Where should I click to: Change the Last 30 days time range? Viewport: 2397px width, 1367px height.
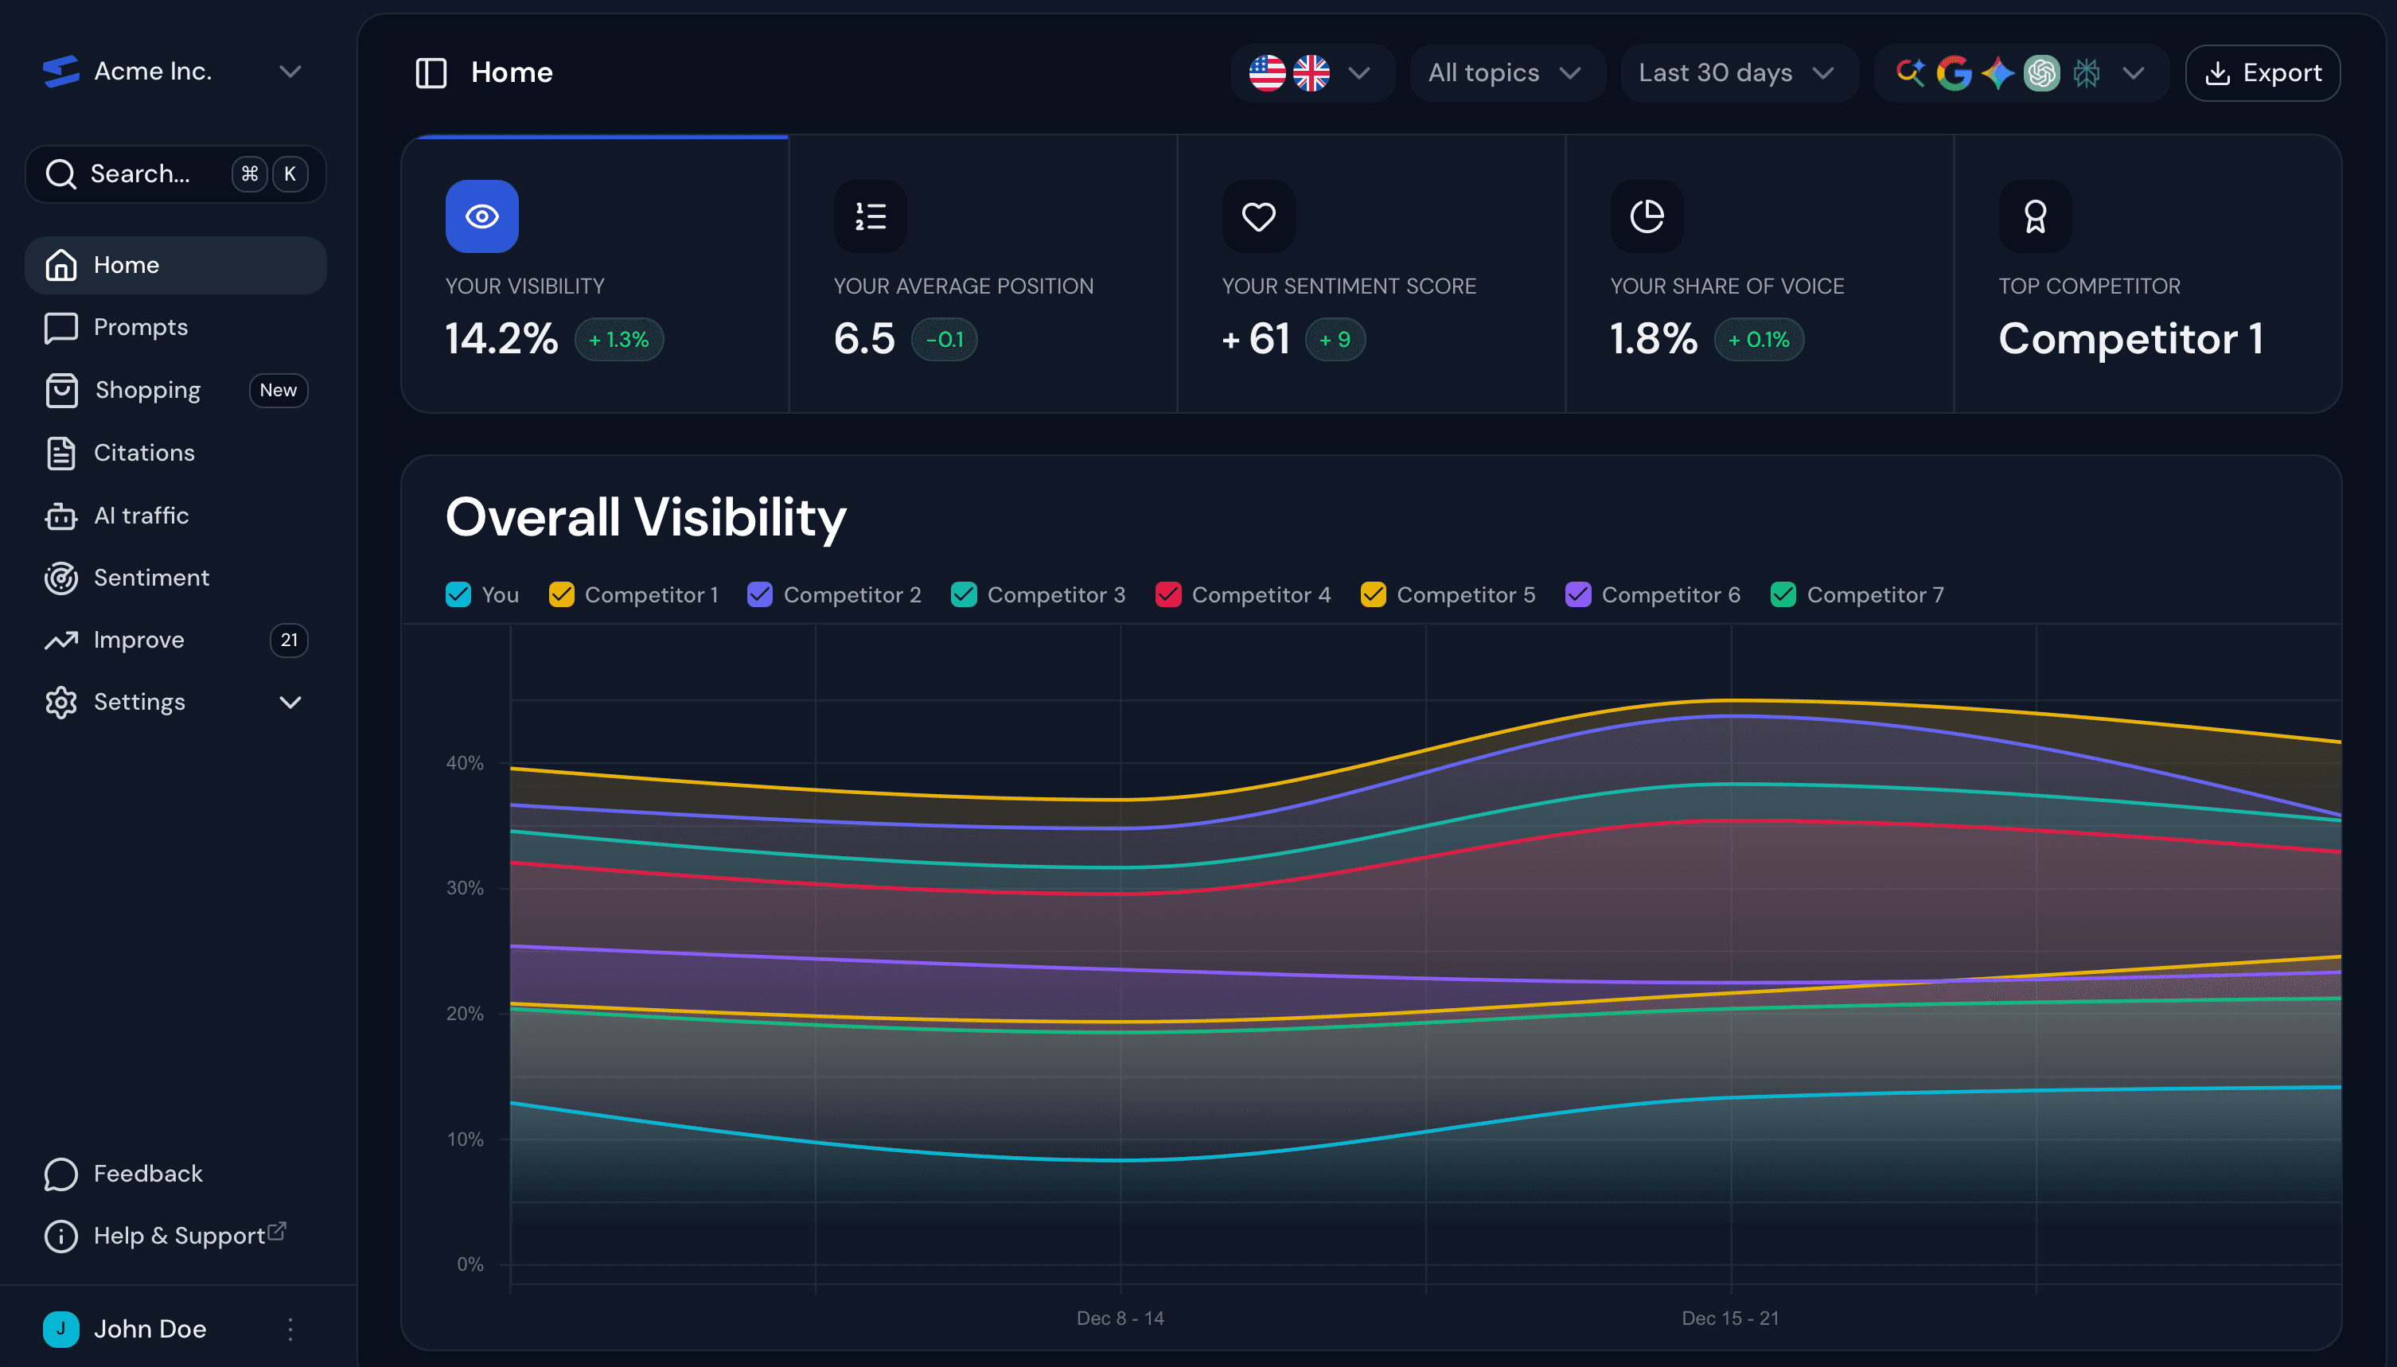(x=1738, y=72)
